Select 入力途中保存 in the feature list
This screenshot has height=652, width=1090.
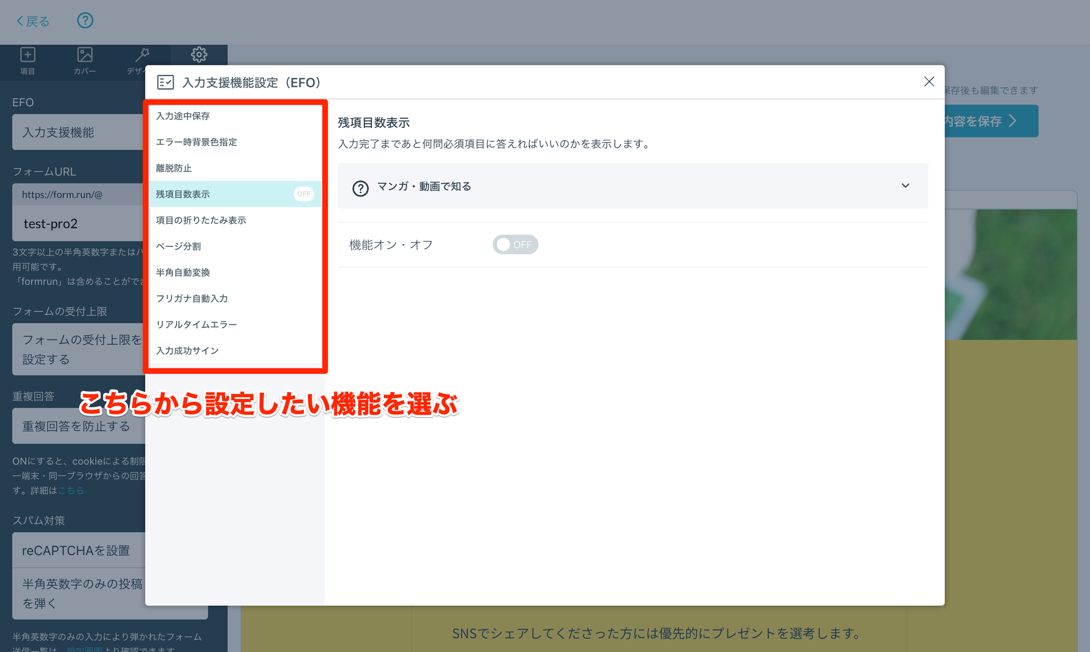tap(183, 116)
